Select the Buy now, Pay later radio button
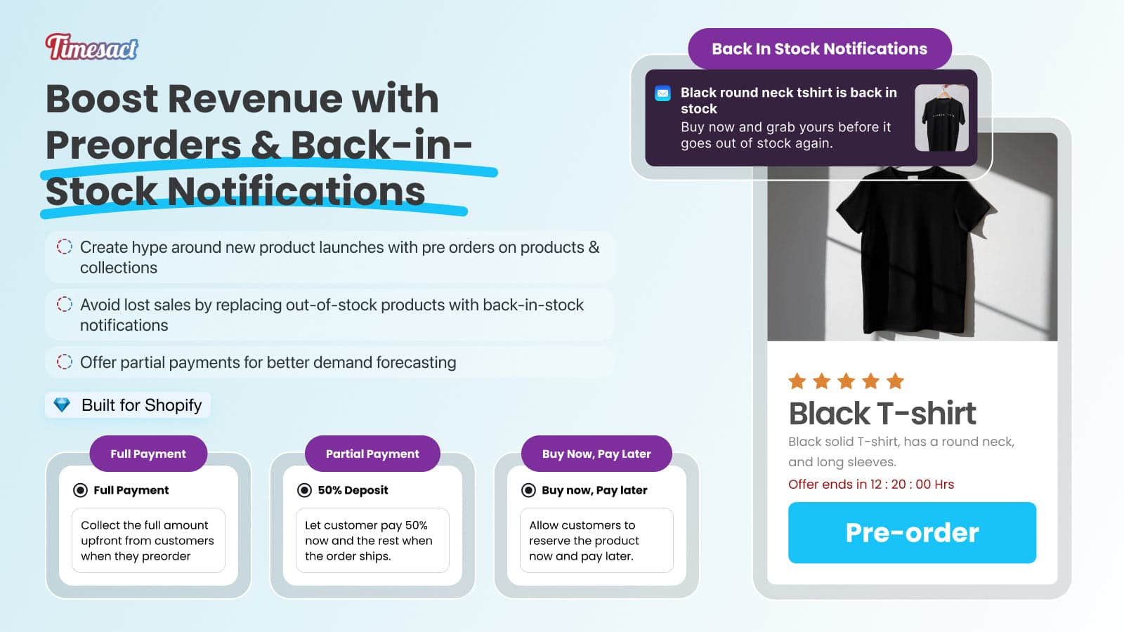1124x632 pixels. point(528,490)
